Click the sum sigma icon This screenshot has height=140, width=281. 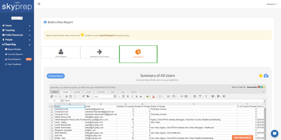pos(206,96)
